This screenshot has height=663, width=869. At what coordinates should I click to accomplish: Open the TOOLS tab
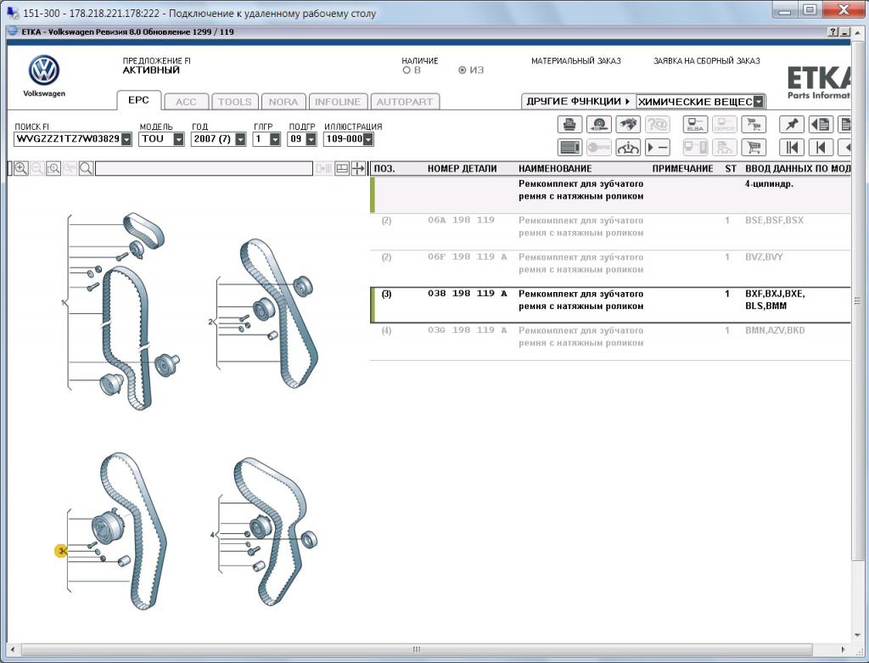point(235,102)
